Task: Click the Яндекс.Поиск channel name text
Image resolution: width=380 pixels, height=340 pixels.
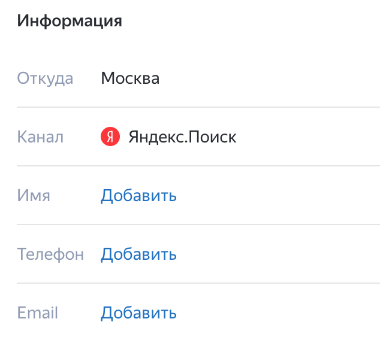Action: point(182,137)
